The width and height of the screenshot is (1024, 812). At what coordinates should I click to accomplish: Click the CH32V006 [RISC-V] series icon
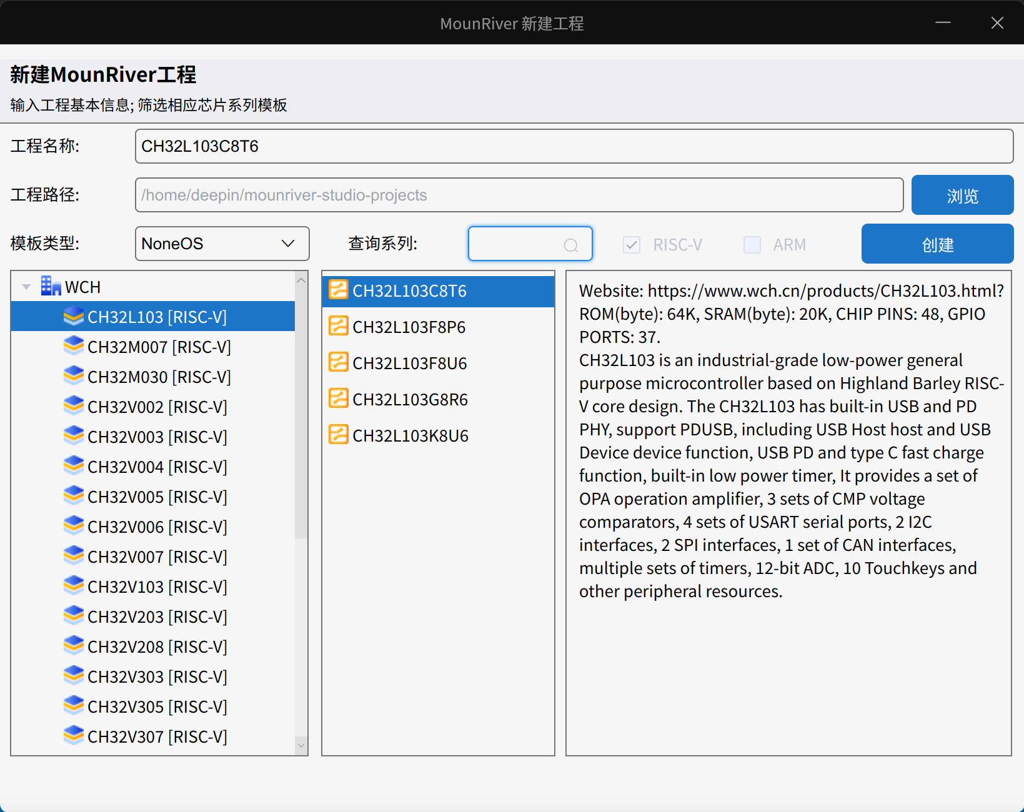coord(74,526)
